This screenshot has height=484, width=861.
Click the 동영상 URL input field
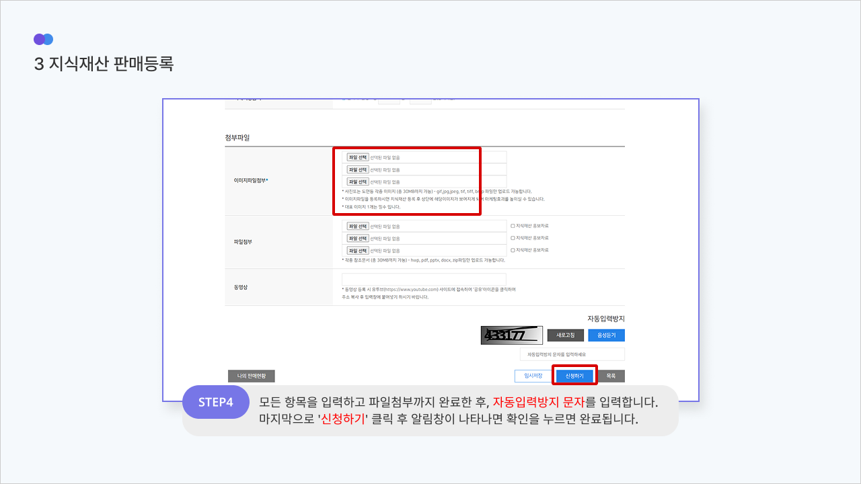coord(424,279)
